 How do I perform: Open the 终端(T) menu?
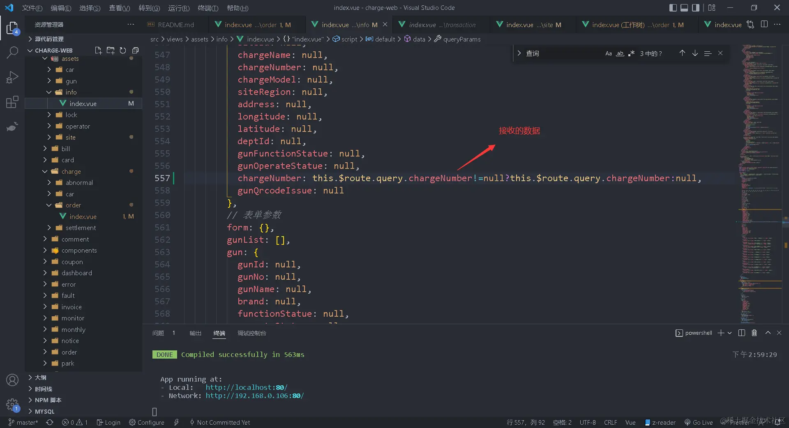(x=208, y=8)
